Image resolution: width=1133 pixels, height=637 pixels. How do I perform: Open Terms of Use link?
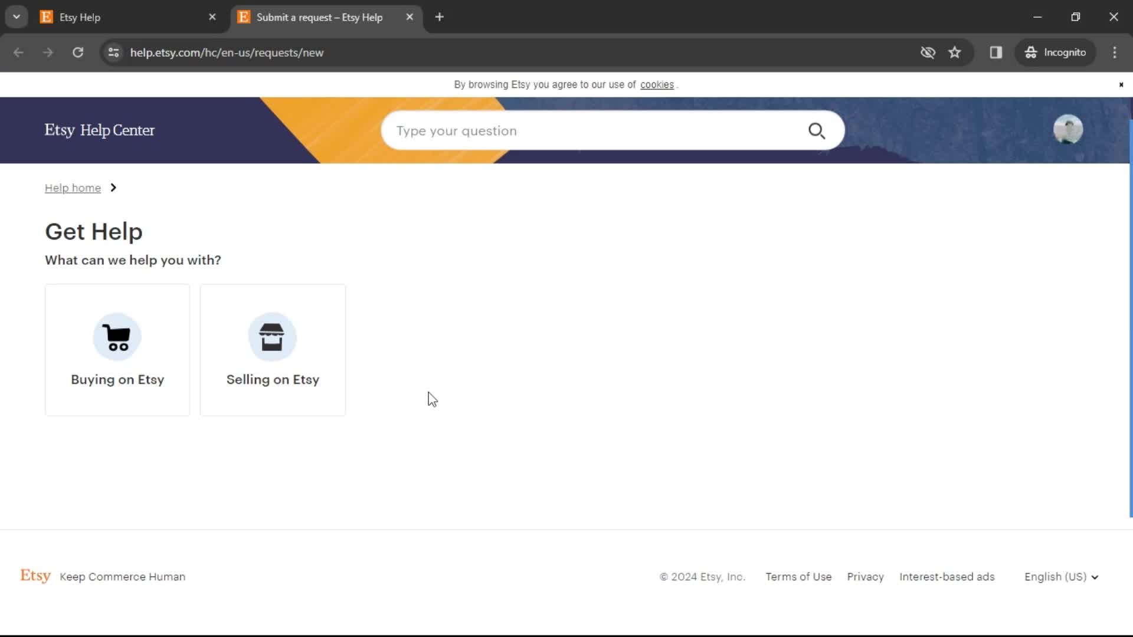[x=798, y=577]
